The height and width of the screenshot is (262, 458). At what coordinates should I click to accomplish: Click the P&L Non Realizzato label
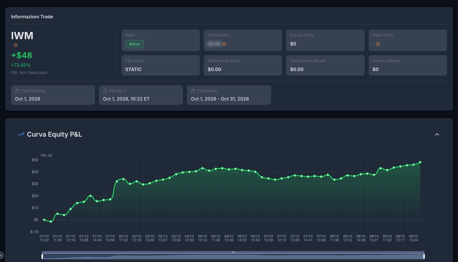click(29, 73)
